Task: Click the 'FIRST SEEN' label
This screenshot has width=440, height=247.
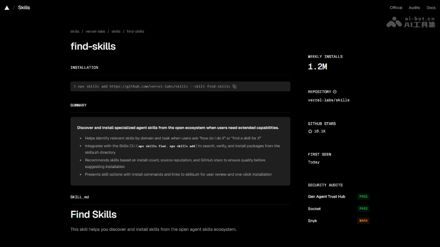Action: 319,154
